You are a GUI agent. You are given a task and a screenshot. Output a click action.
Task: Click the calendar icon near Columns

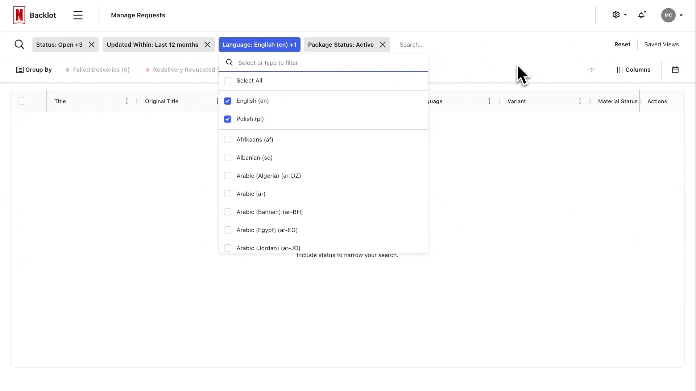point(675,70)
